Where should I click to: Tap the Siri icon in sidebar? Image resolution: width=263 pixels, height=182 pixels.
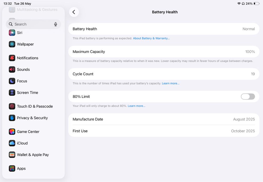(12, 32)
